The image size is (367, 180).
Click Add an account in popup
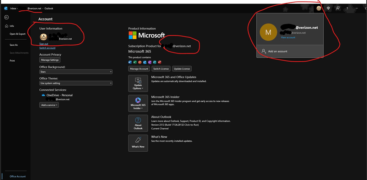point(290,51)
